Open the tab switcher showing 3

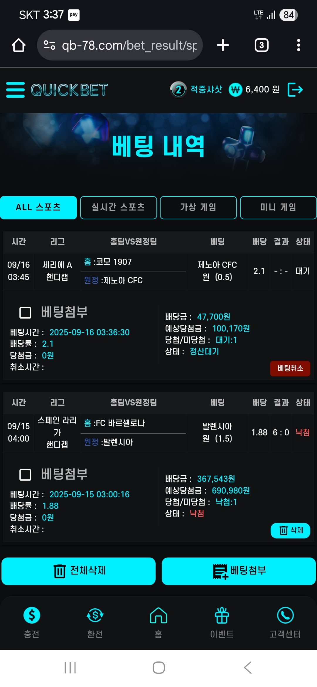pyautogui.click(x=262, y=45)
